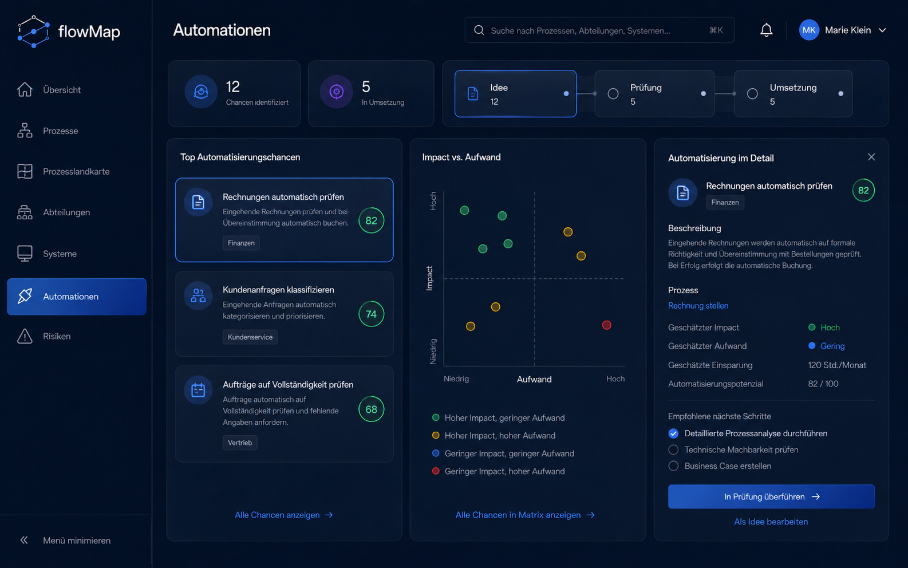Click calendar icon on Aufträge card
This screenshot has height=568, width=908.
coord(198,390)
